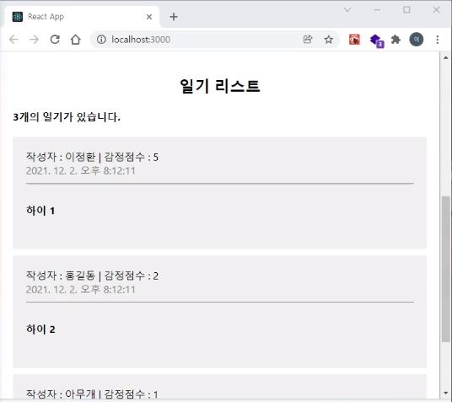Viewport: 452px width, 402px height.
Task: Share this page icon
Action: (308, 40)
